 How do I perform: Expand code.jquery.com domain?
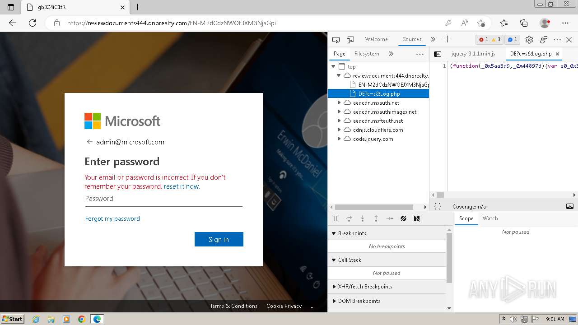[x=339, y=139]
